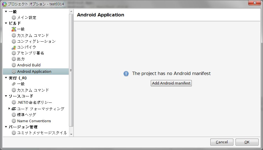
Task: Click the gears icon for 実行 一般
Action: tap(14, 84)
